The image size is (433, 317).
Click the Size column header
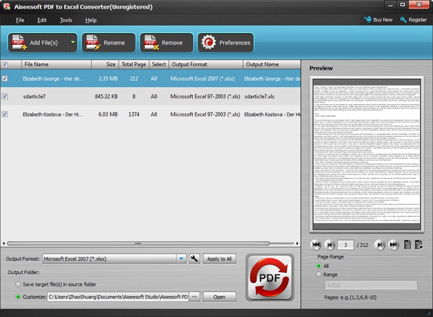(105, 65)
